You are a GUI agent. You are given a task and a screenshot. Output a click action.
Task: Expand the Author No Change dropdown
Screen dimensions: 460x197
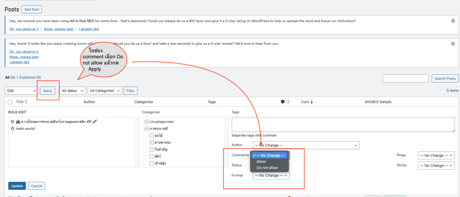pos(306,145)
